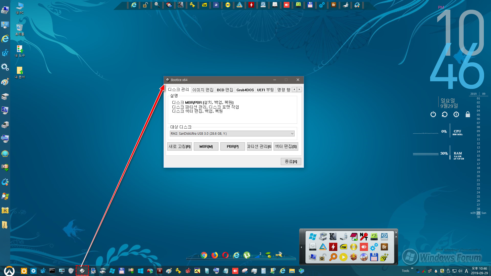Click the Bootice icon in the taskbar

coord(82,271)
